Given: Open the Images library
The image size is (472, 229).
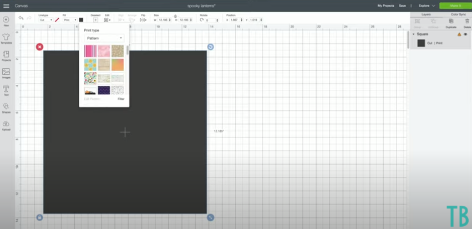Looking at the screenshot, I should coord(6,73).
